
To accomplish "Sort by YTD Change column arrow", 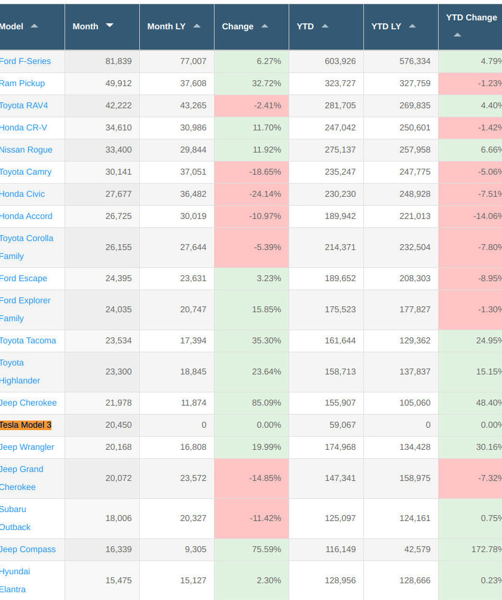I will click(457, 35).
